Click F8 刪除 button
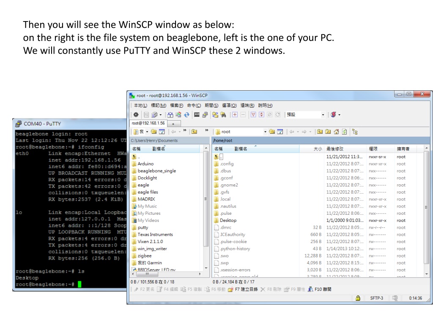The width and height of the screenshot is (433, 324). point(271,289)
